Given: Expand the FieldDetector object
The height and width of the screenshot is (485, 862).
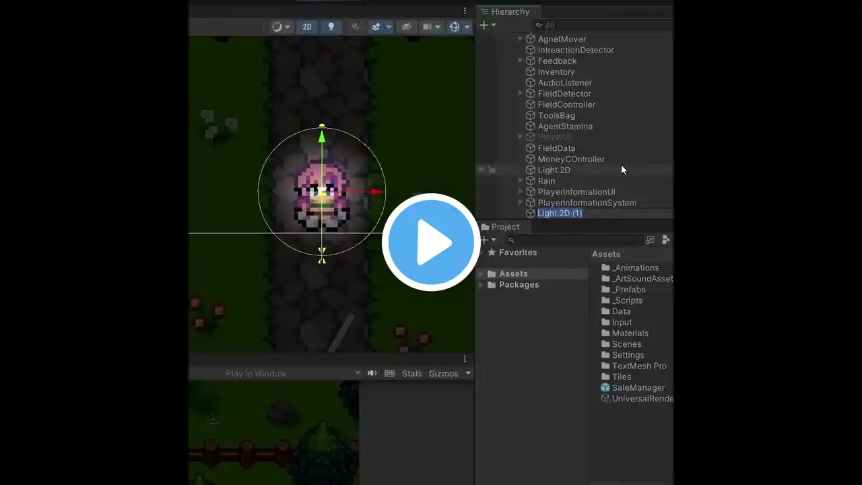Looking at the screenshot, I should pyautogui.click(x=521, y=94).
